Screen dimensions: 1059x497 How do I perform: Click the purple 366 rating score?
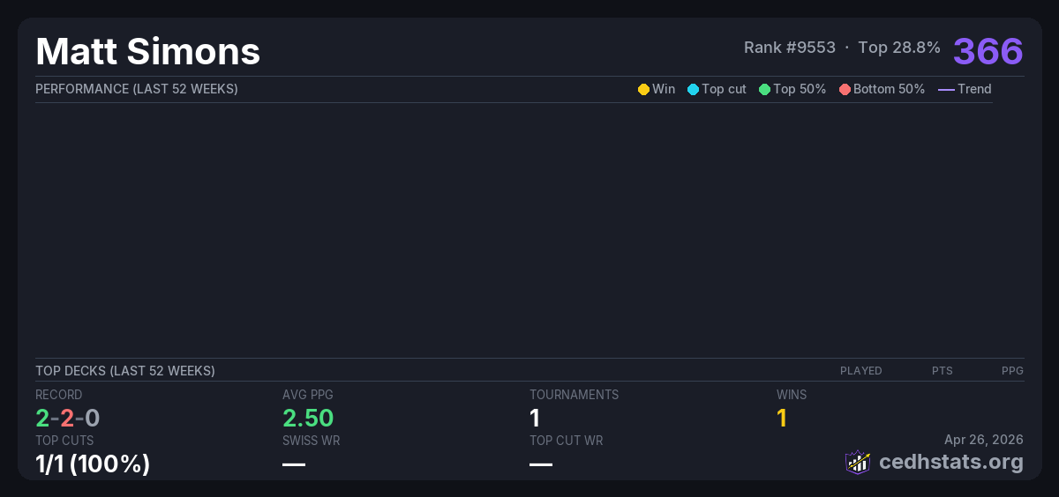click(988, 51)
